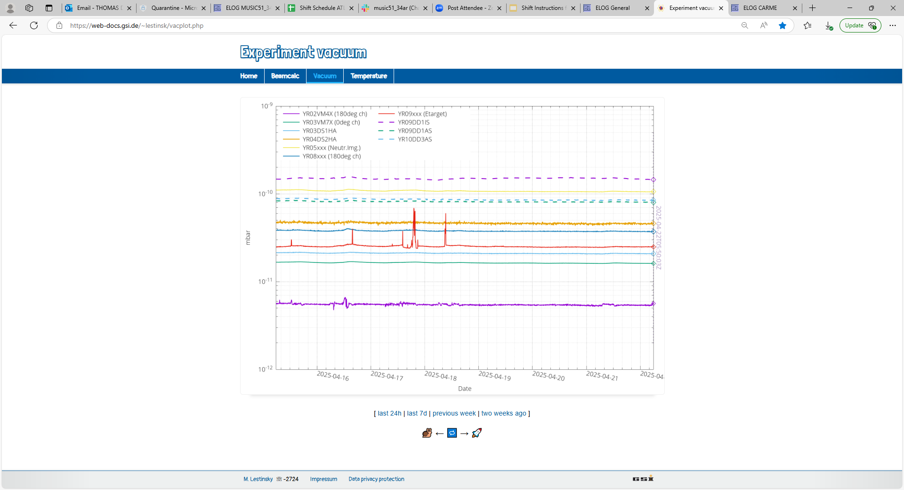
Task: Click the zoom out magnifier icon
Action: 744,25
